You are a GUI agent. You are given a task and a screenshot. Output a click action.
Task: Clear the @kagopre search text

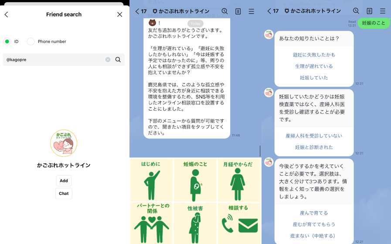point(108,60)
